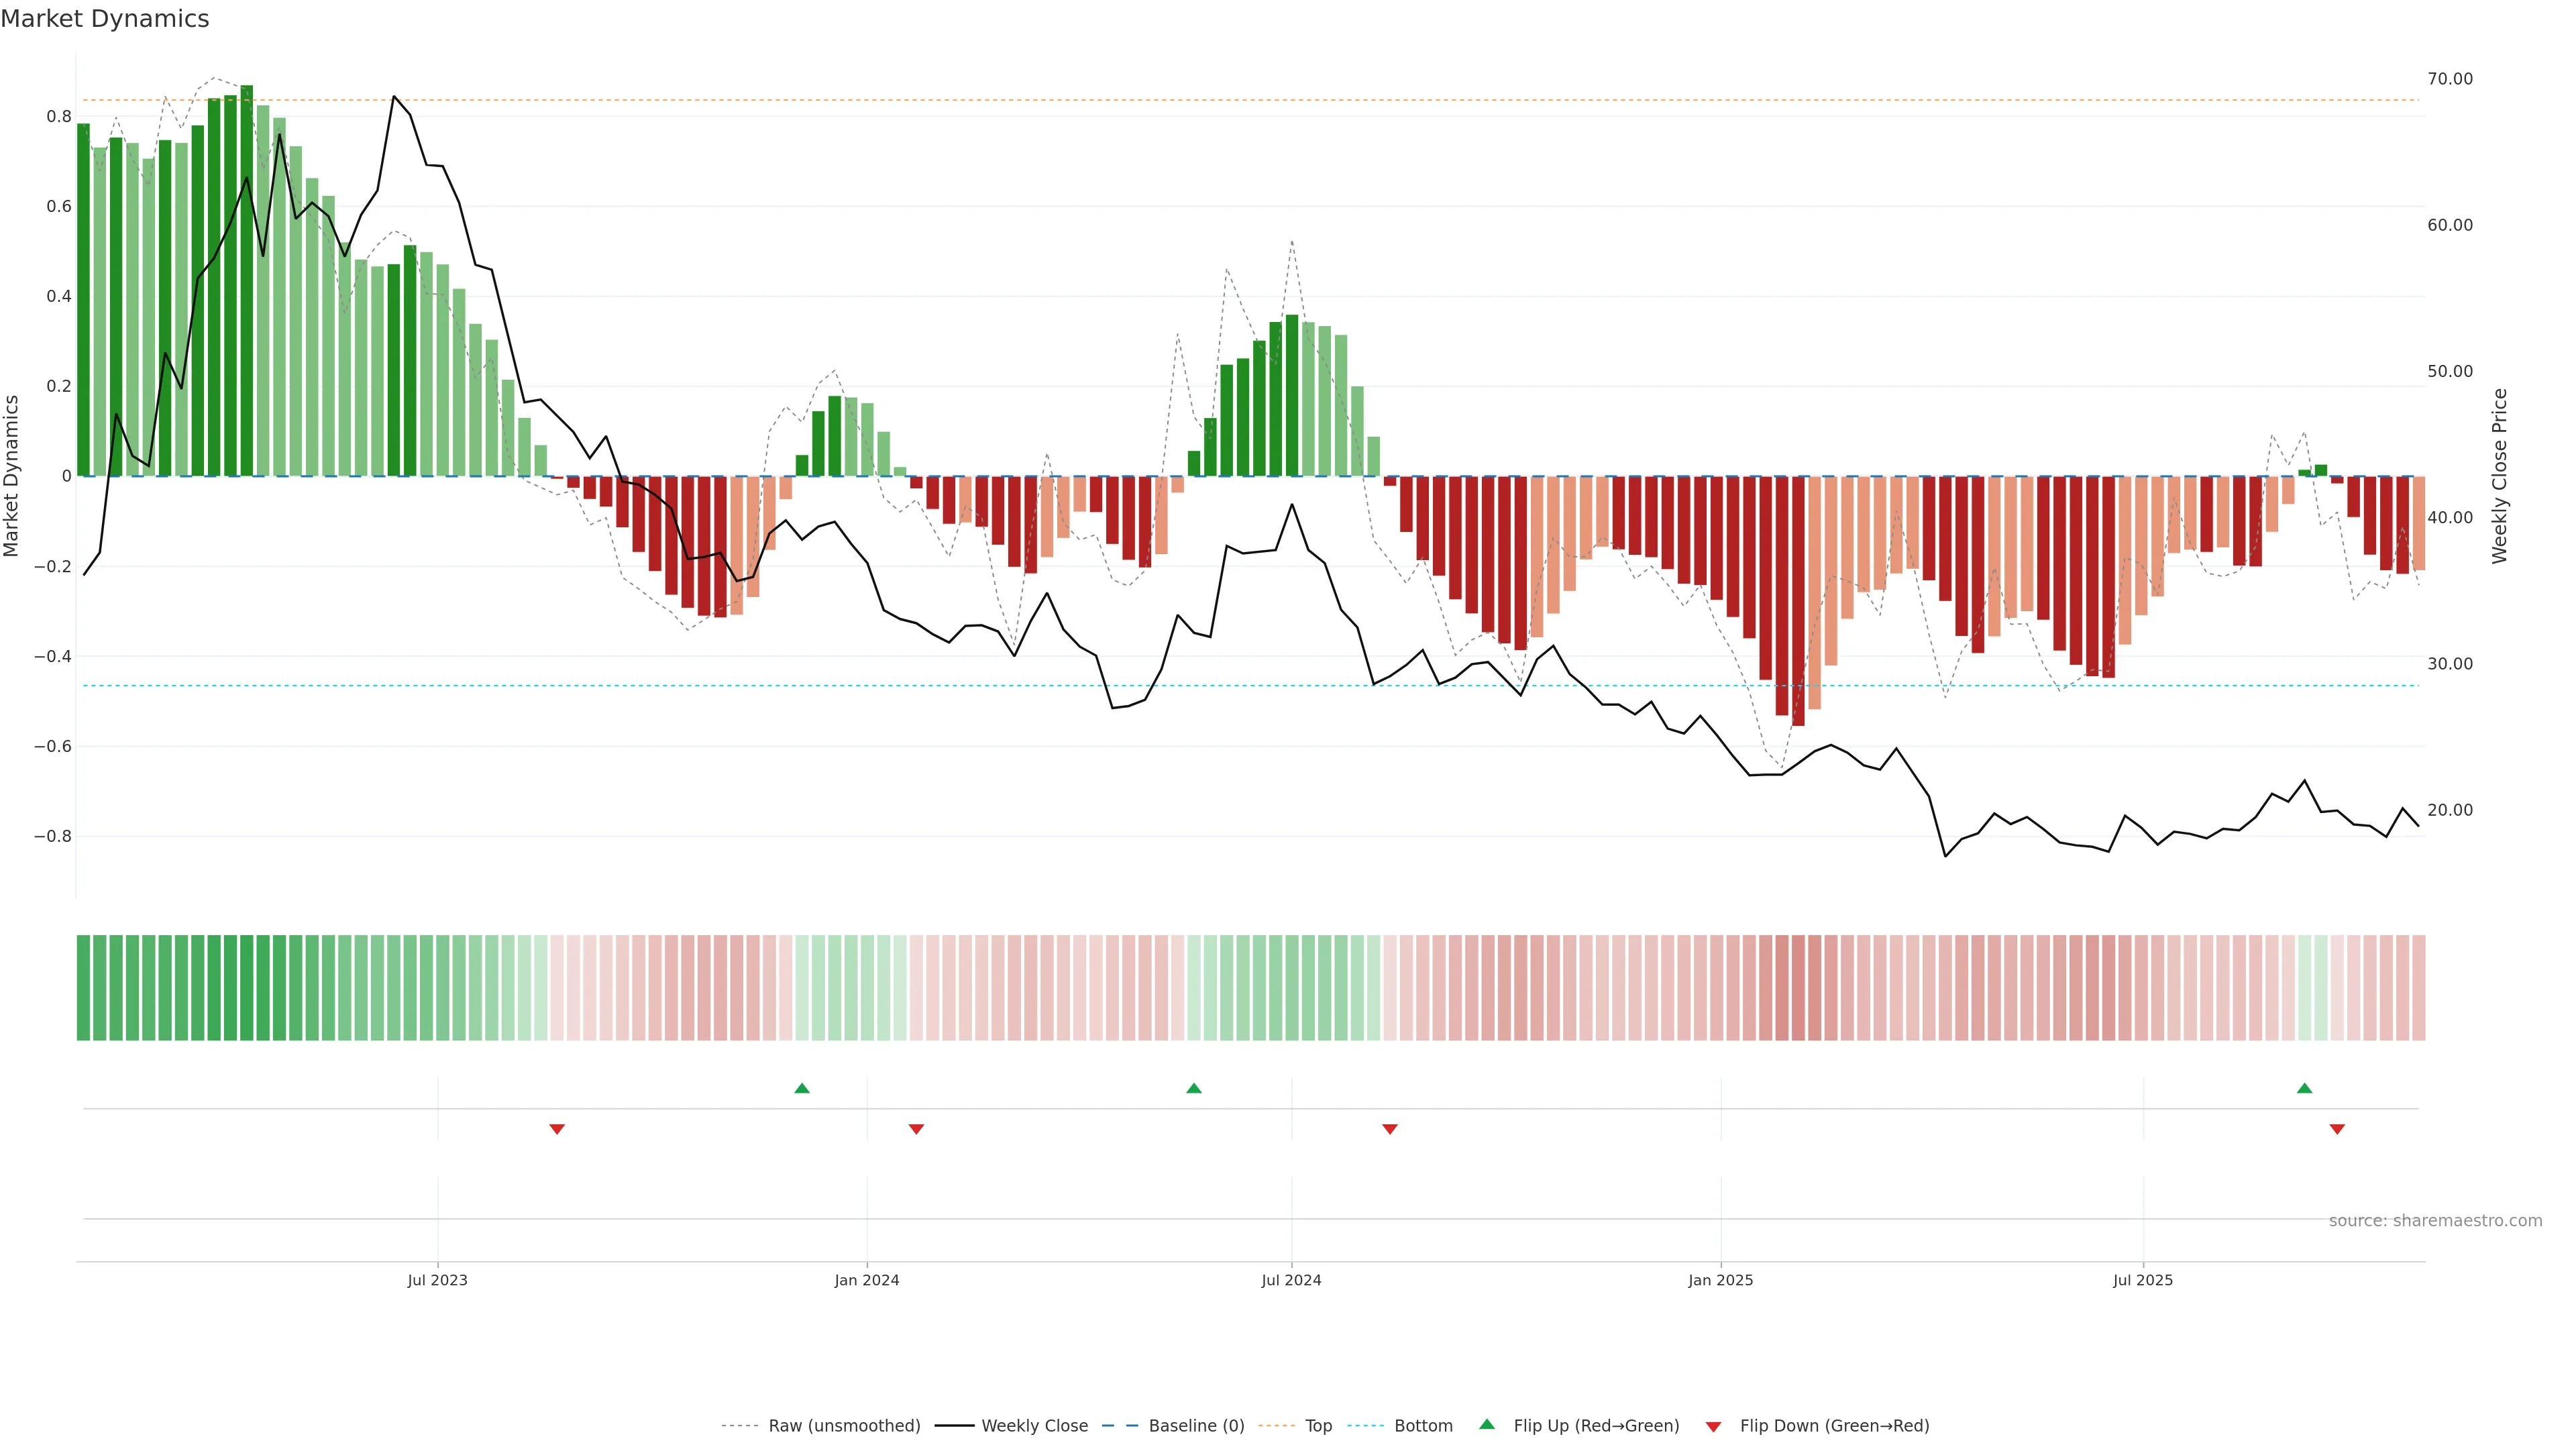Click the rightmost red flip-down triangle marker
Screen dimensions: 2576x1449
point(2337,1129)
